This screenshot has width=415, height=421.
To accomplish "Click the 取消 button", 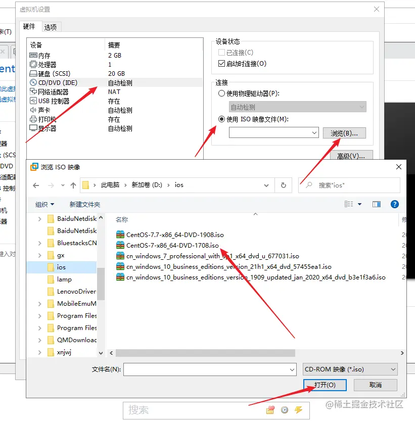I will pyautogui.click(x=375, y=385).
